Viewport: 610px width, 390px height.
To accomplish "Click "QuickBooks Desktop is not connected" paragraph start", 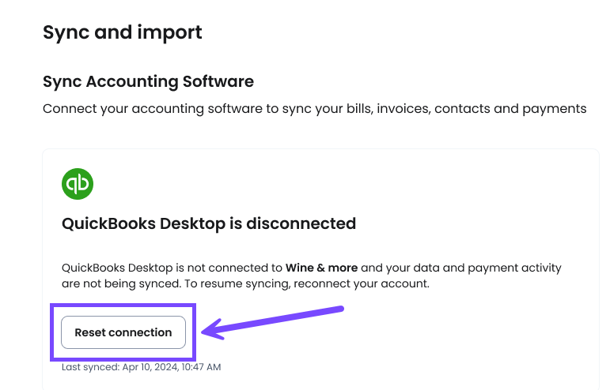I will tap(172, 268).
